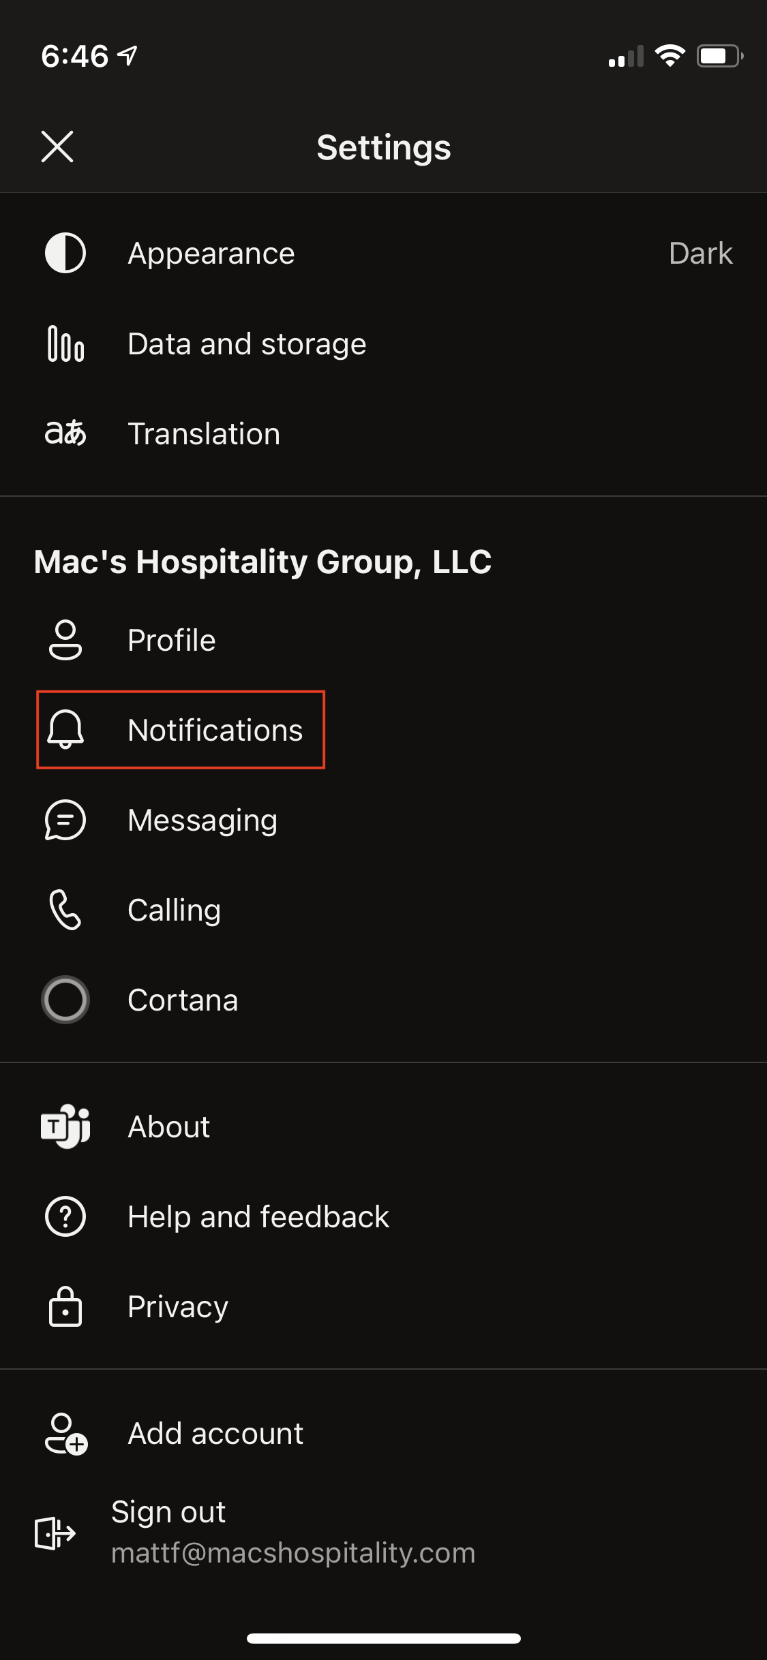
Task: Tap the Settings title
Action: point(384,147)
